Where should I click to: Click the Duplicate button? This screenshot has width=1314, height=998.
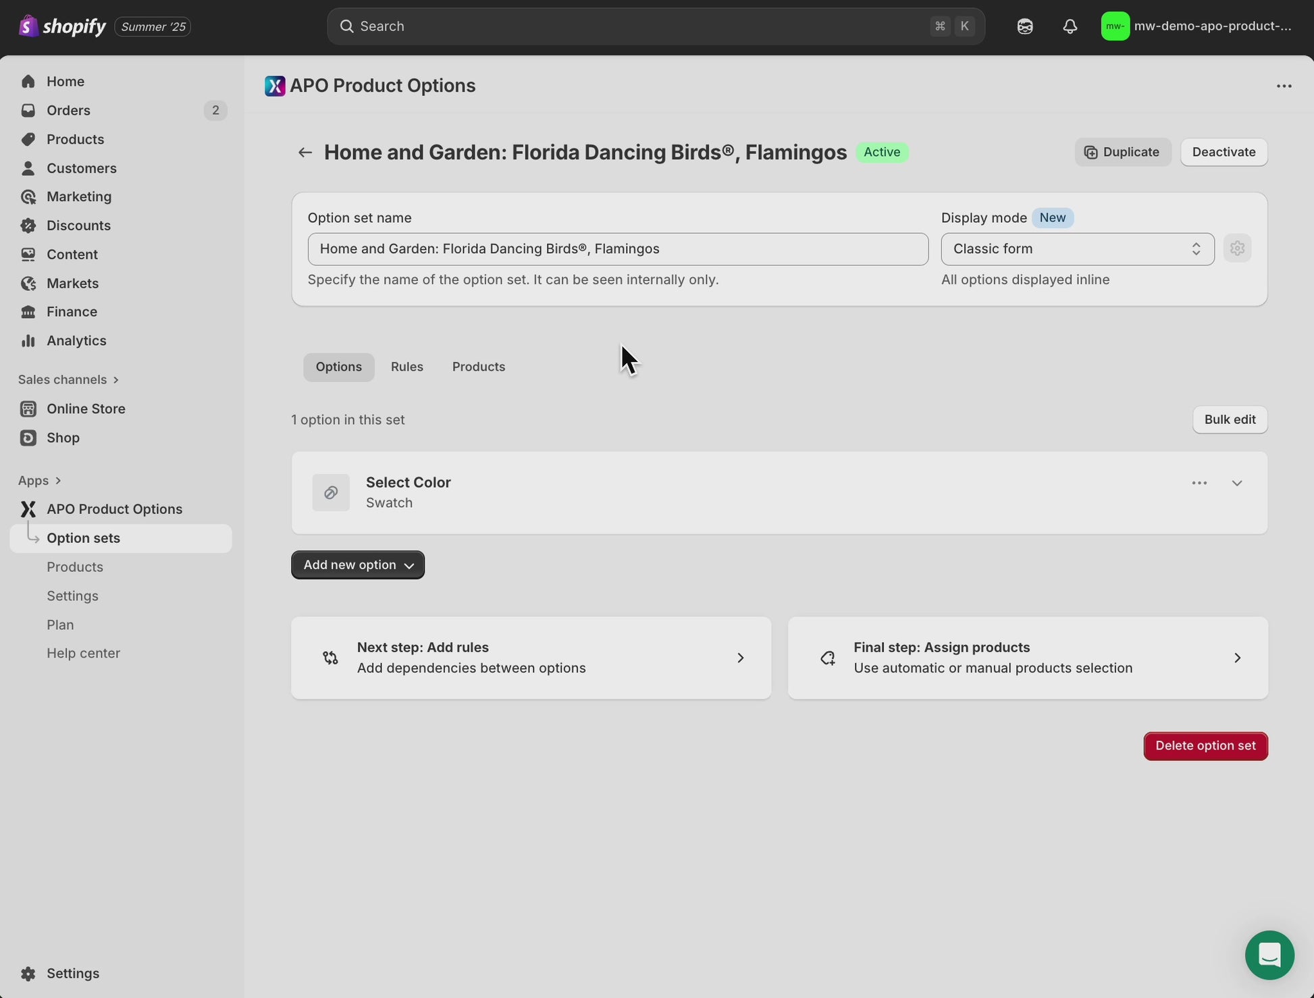click(x=1123, y=153)
